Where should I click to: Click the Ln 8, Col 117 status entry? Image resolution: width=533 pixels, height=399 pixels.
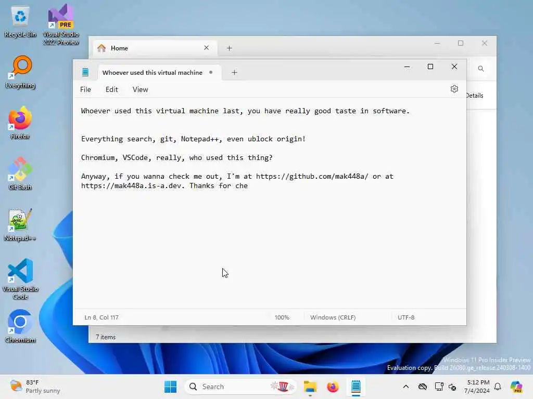pos(101,317)
